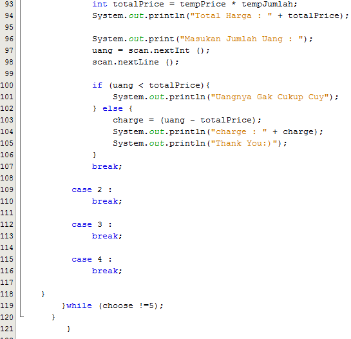351x339 pixels.
Task: Click line number 96 in the gutter
Action: (9, 39)
